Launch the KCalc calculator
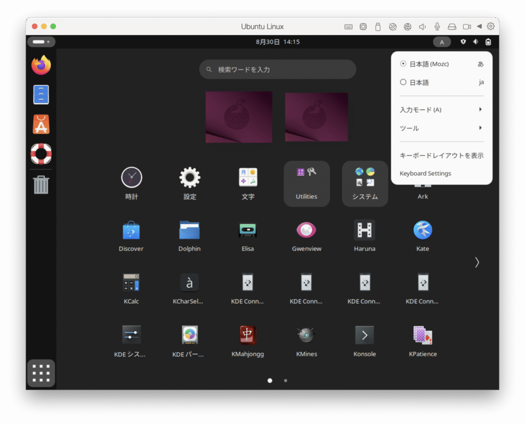Image resolution: width=525 pixels, height=424 pixels. pos(131,288)
